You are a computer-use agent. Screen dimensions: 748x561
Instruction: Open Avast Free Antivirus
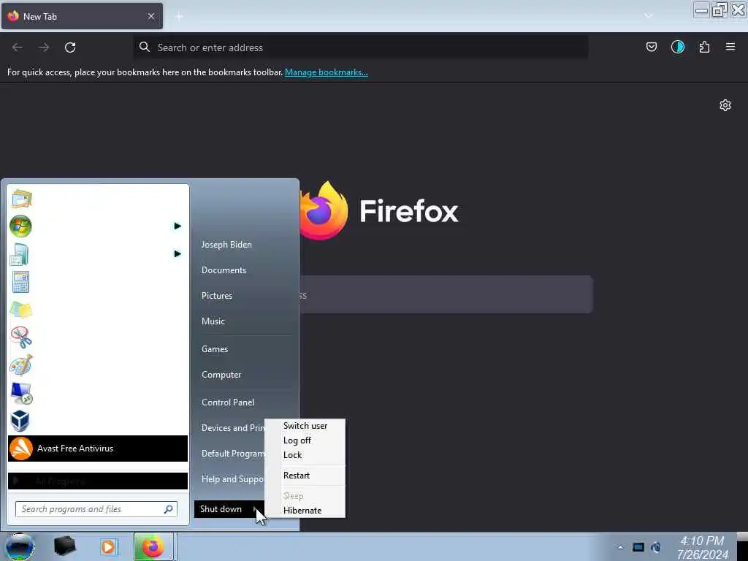click(x=98, y=449)
